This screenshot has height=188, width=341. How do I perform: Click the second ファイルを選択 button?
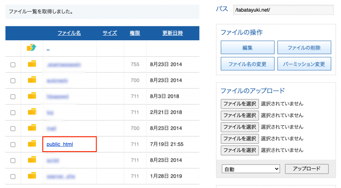tap(240, 115)
